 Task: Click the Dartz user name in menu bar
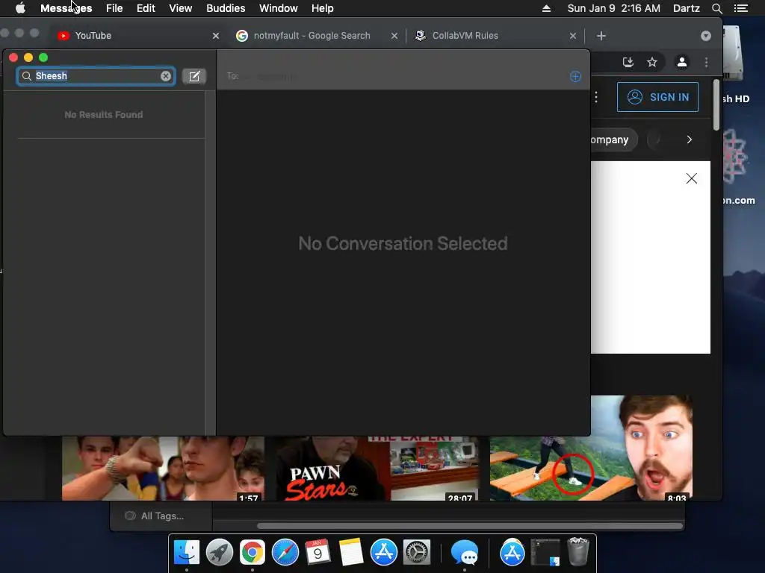pos(686,8)
